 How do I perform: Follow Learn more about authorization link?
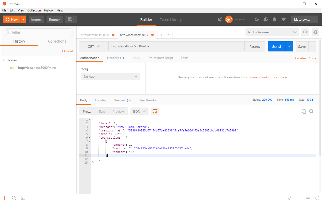pos(264,77)
